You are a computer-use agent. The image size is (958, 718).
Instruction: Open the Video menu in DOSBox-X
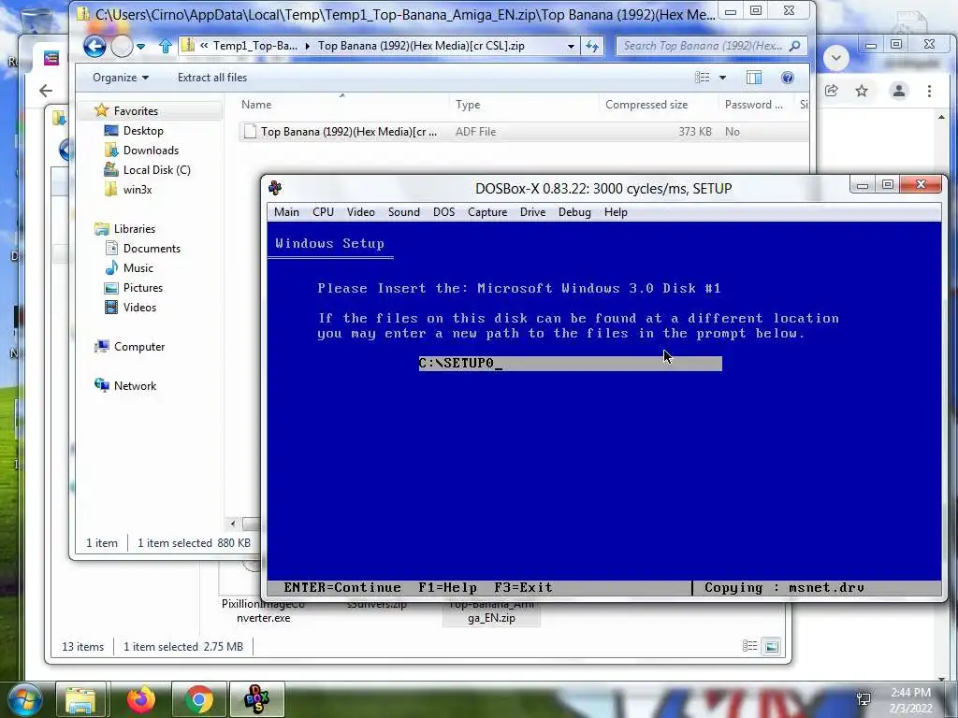tap(360, 212)
